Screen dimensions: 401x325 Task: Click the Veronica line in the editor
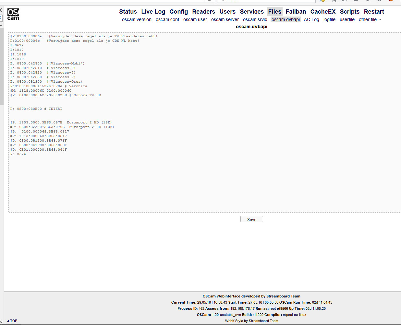coord(49,86)
